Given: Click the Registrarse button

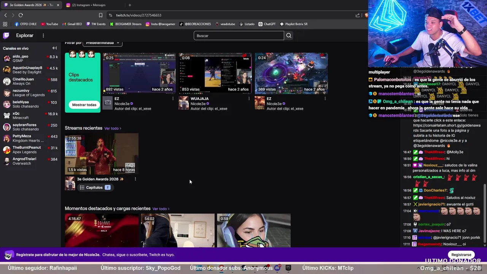Looking at the screenshot, I should pos(461,255).
